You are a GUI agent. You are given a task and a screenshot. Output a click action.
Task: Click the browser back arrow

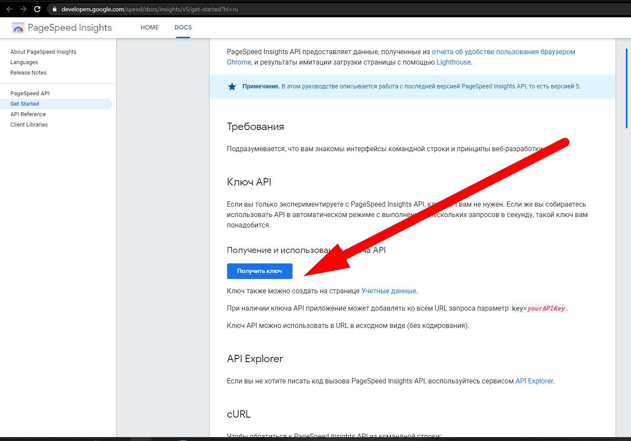tap(10, 9)
